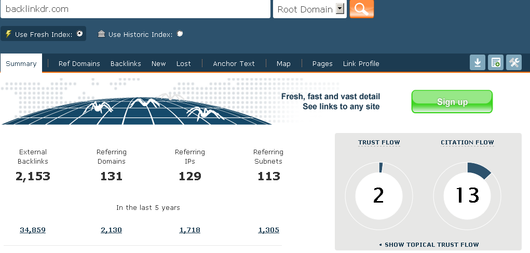Click the green Sign up button

(452, 101)
